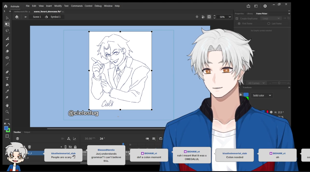
Task: Open the Quick Share and Publish icon
Action: tap(248, 6)
